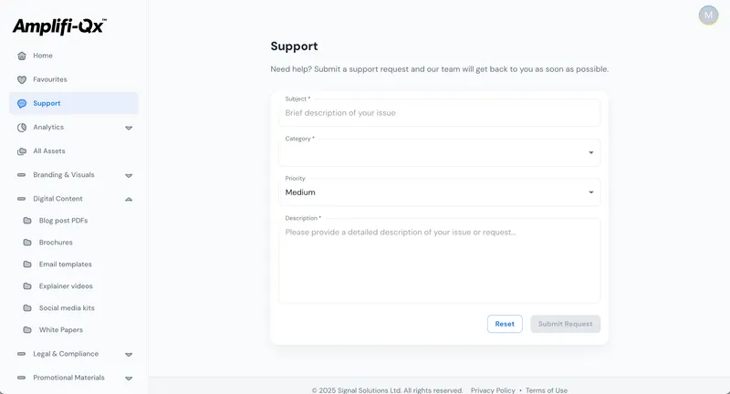Click the Blog post PDFs folder icon
730x394 pixels.
27,221
